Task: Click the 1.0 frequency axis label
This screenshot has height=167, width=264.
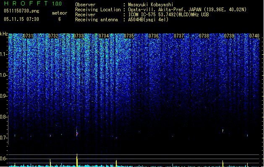Action: click(4, 75)
